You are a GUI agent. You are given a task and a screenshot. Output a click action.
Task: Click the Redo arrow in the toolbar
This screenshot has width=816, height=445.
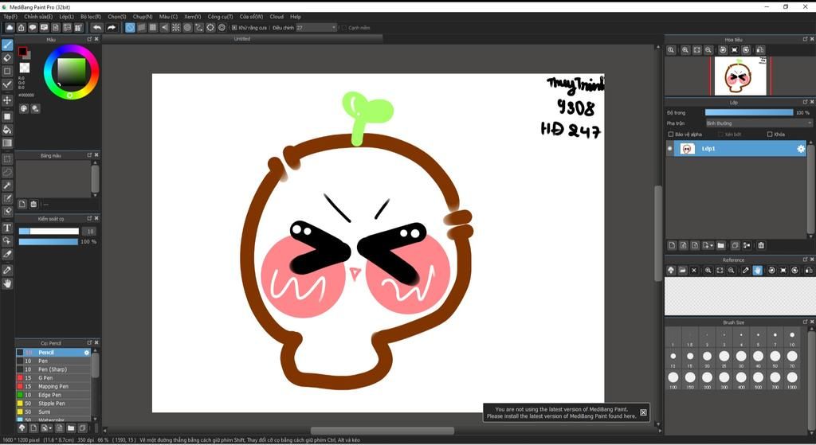tap(112, 28)
